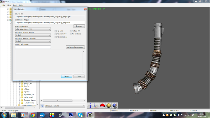Open the model info icon in viewer toolbar
210x118 pixels.
(x=90, y=106)
